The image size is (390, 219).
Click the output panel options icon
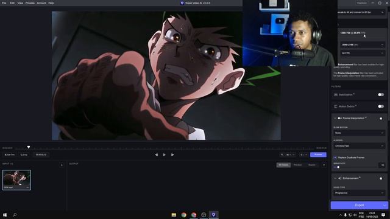tap(324, 165)
